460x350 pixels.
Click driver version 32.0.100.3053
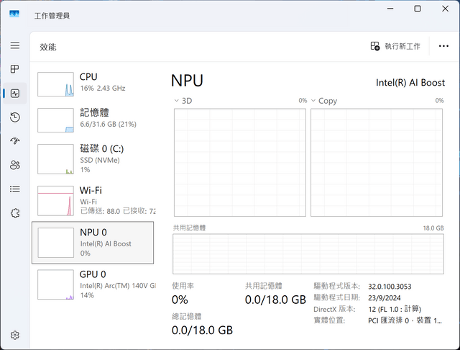click(390, 287)
